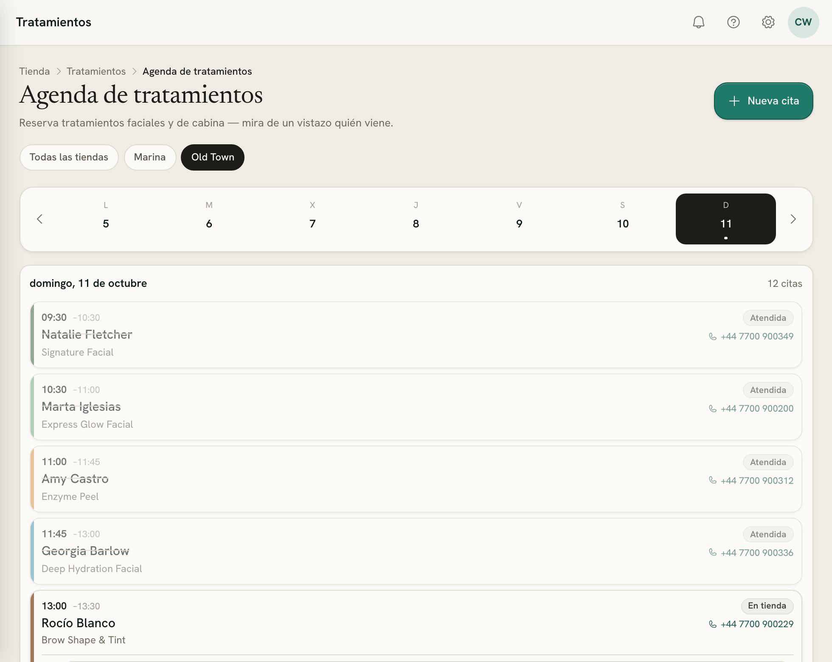Open the CW user avatar
Screen dimensions: 832x662
point(803,22)
